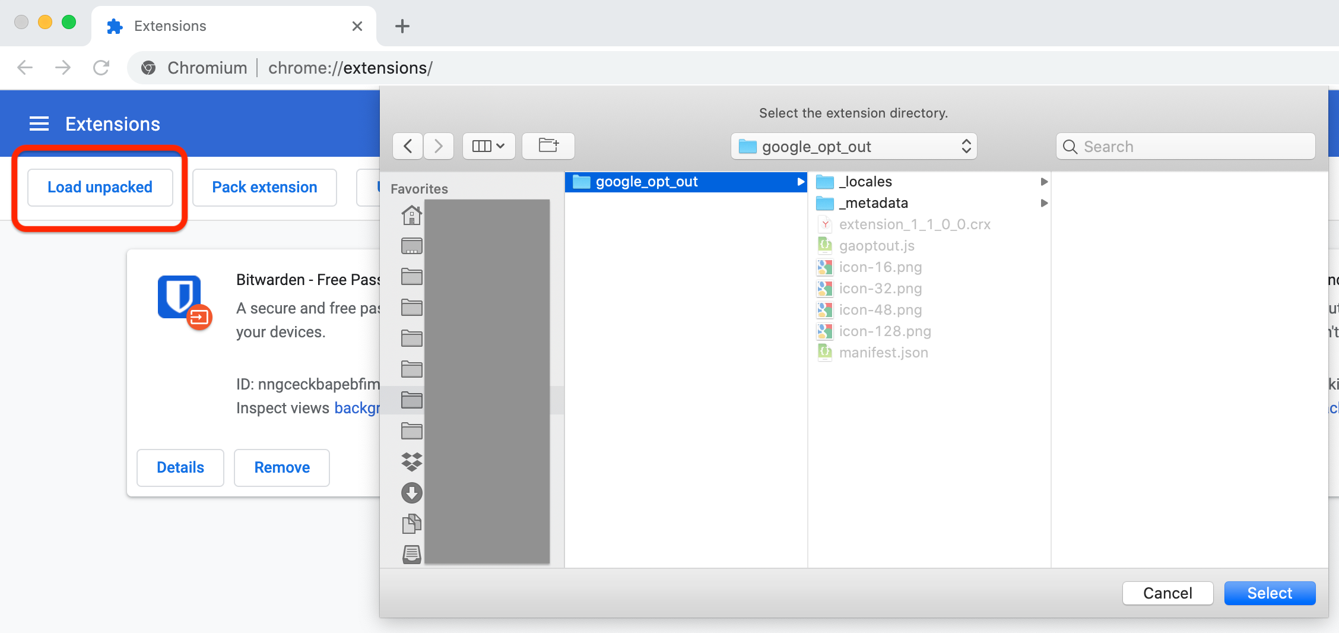
Task: Expand the _metadata folder arrow
Action: coord(1044,203)
